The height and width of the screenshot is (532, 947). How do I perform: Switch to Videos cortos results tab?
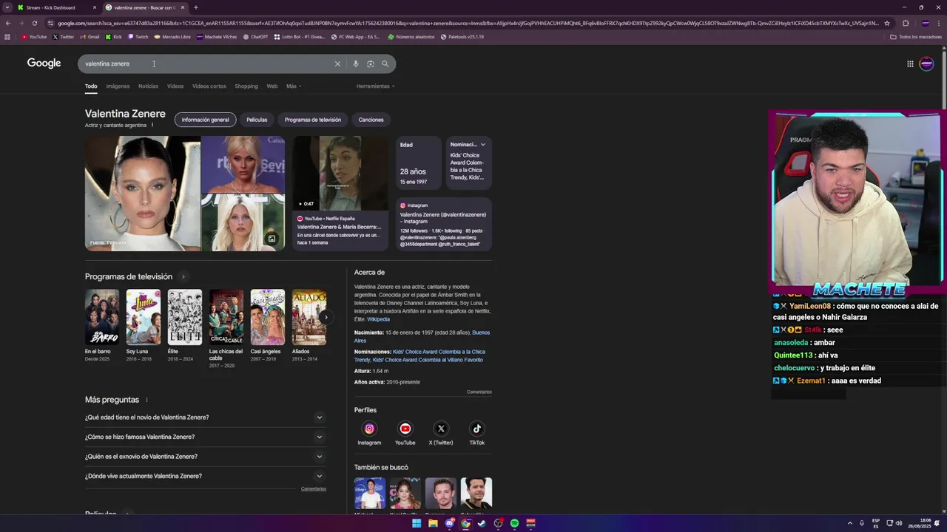coord(209,86)
